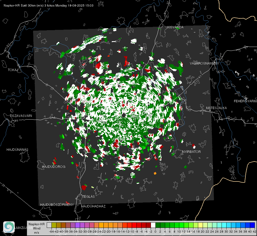The image size is (257, 236).
Task: Select the NYÍRBÁTOR city label
Action: click(x=191, y=152)
